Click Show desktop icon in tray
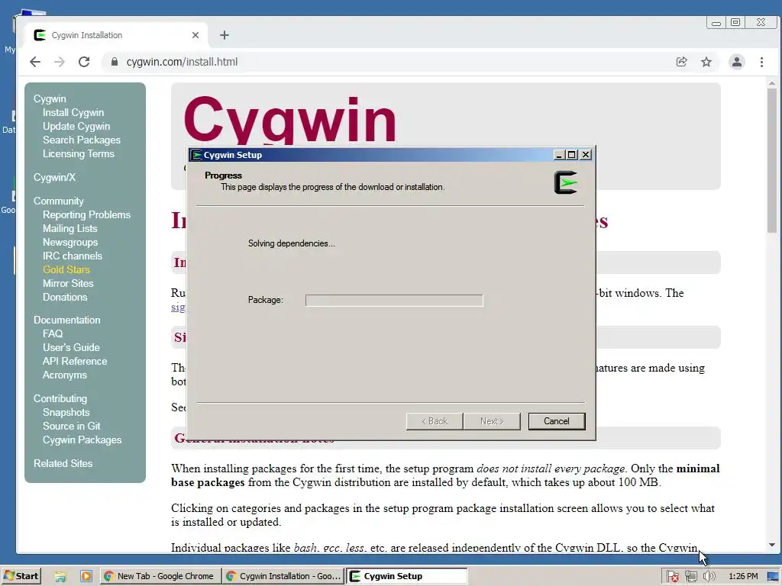The width and height of the screenshot is (782, 586). point(774,577)
